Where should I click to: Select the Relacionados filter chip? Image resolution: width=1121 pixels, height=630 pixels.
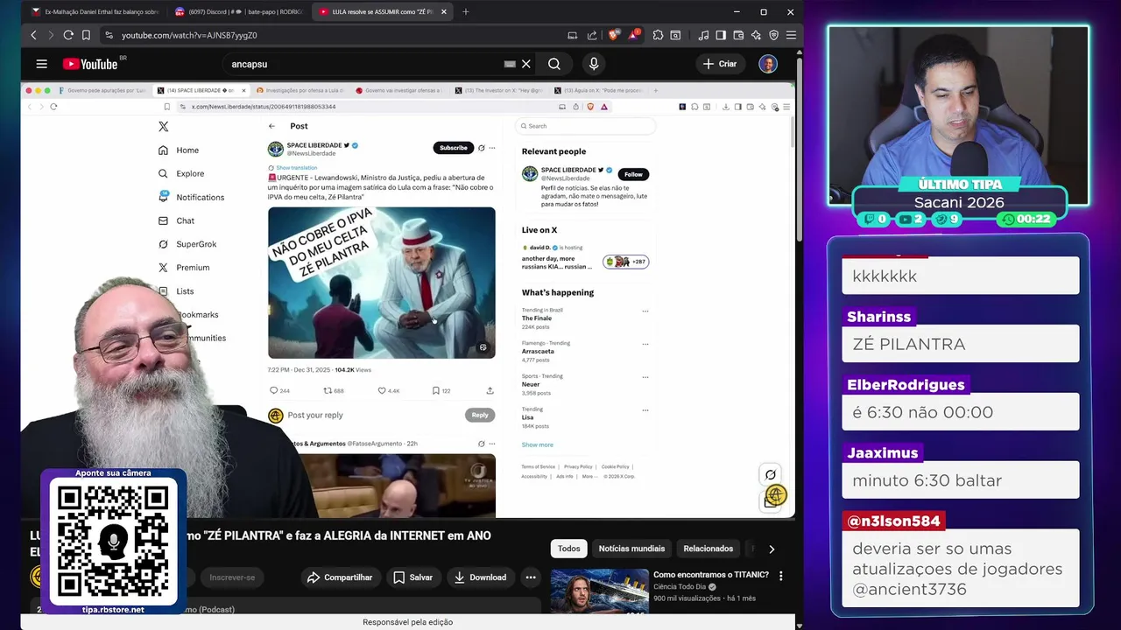point(708,549)
